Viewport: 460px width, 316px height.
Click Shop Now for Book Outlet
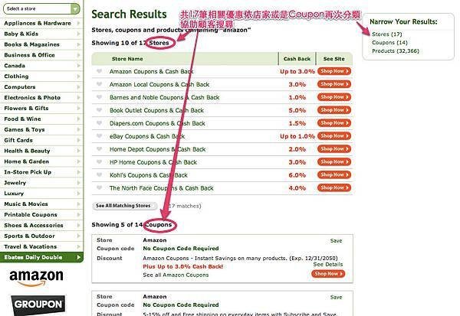(334, 110)
